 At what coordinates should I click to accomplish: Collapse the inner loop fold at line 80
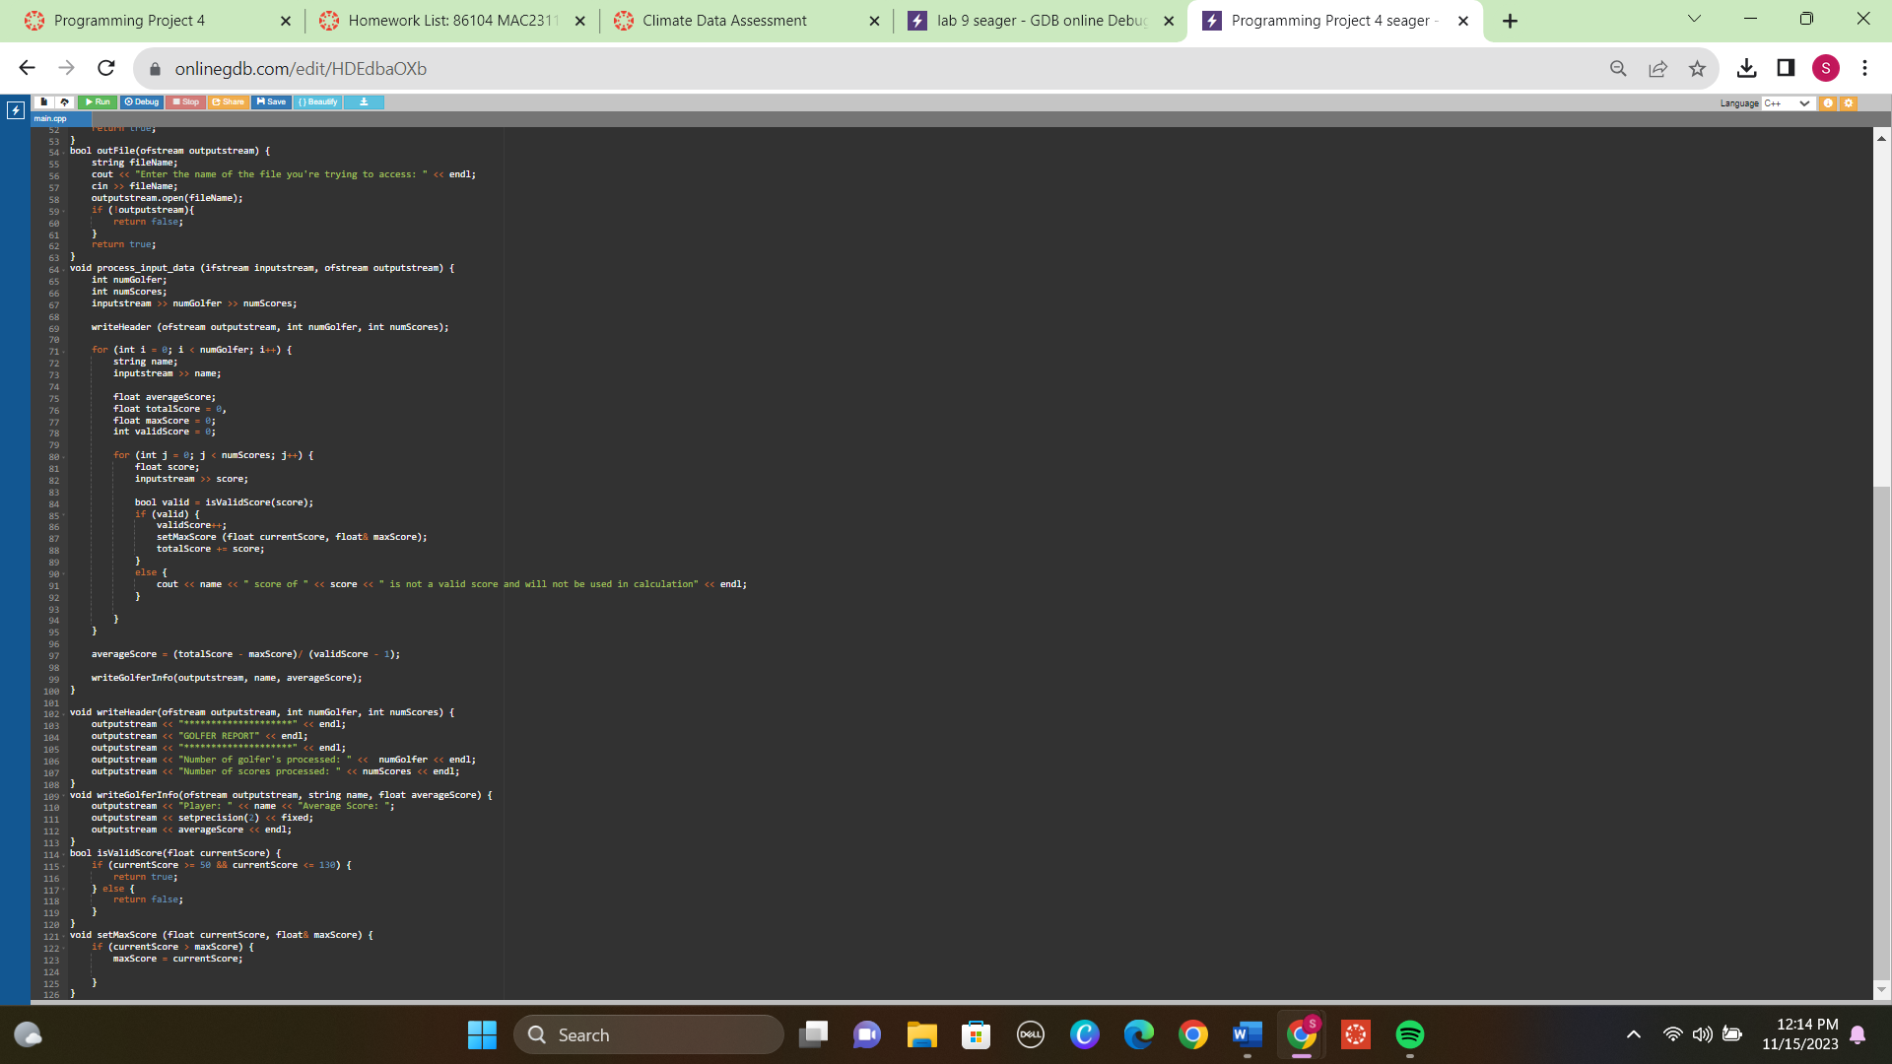point(64,457)
